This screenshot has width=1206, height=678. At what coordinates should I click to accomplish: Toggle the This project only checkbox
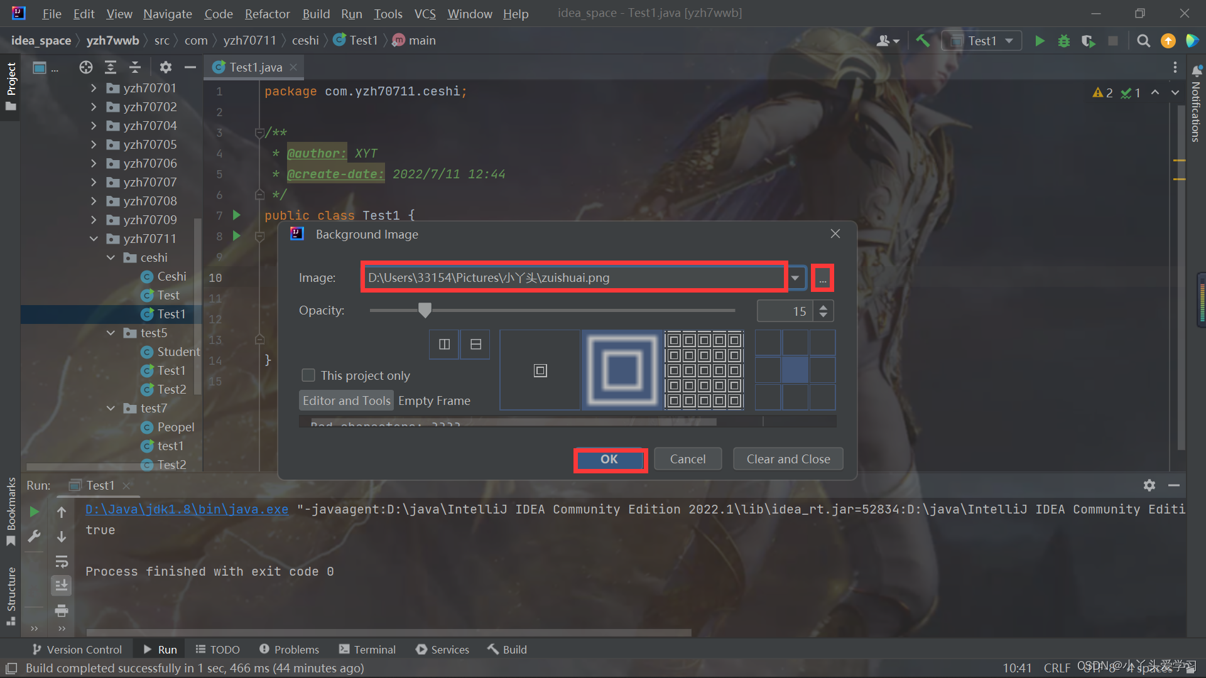308,375
